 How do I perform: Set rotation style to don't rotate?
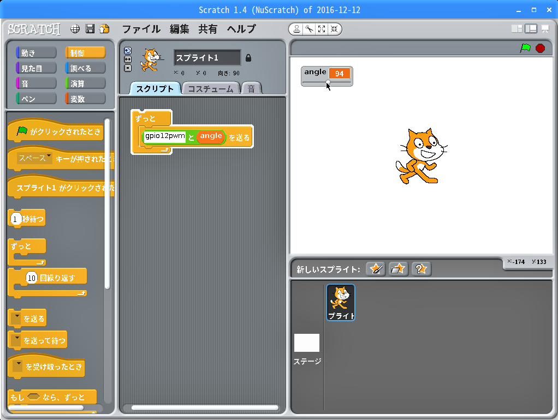(x=128, y=68)
